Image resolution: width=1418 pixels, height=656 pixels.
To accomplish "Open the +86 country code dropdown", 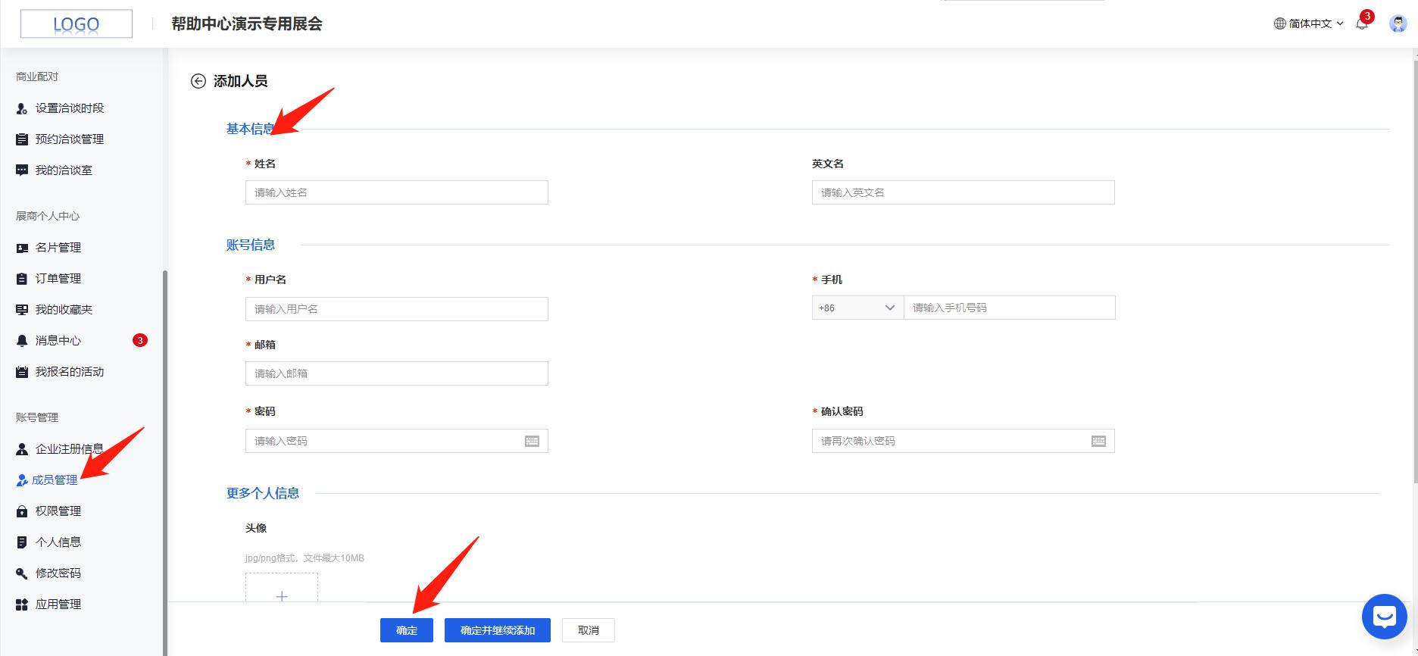I will [857, 308].
